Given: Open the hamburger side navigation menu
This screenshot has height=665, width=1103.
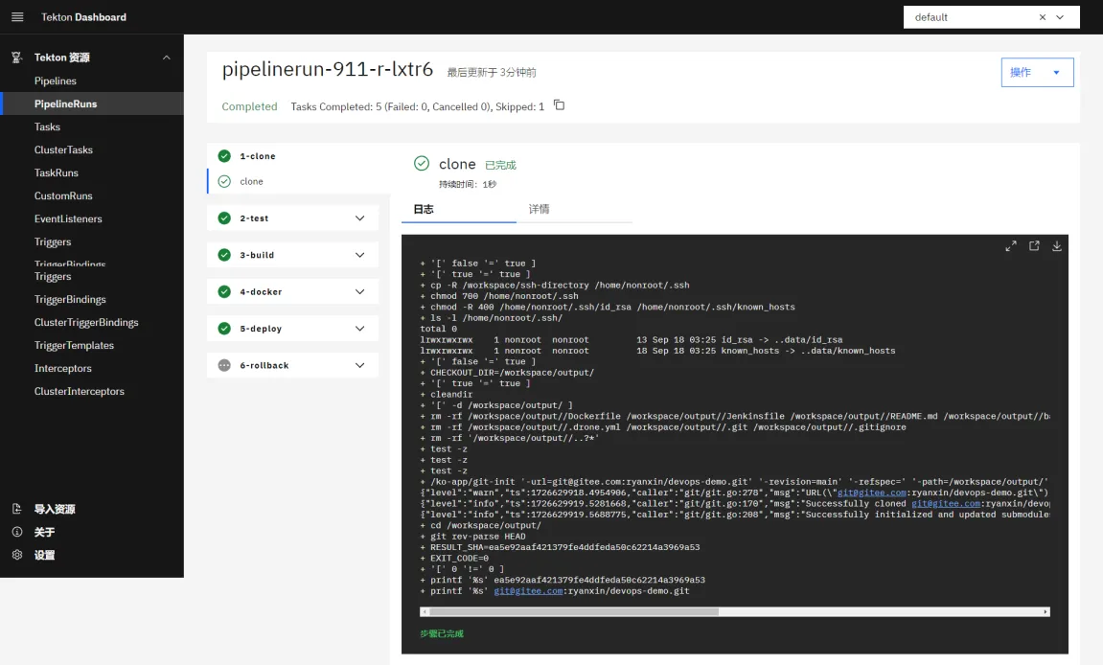Looking at the screenshot, I should tap(17, 17).
